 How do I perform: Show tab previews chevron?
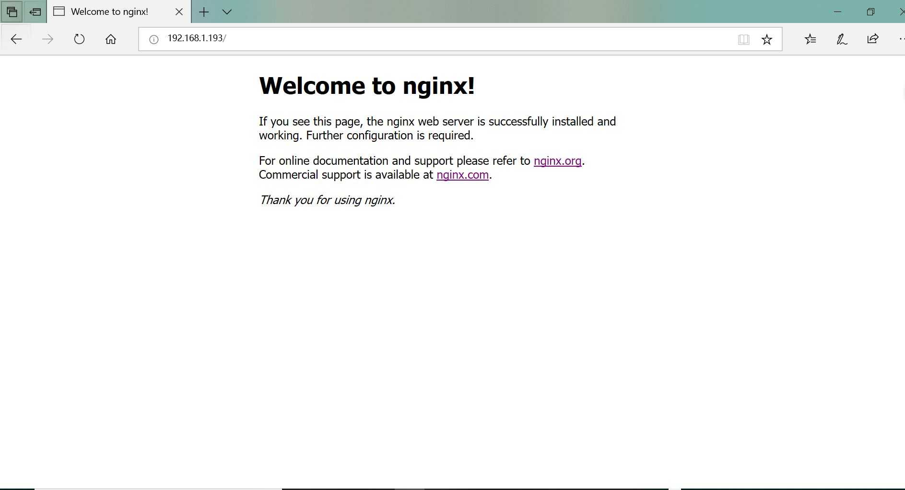[x=227, y=11]
